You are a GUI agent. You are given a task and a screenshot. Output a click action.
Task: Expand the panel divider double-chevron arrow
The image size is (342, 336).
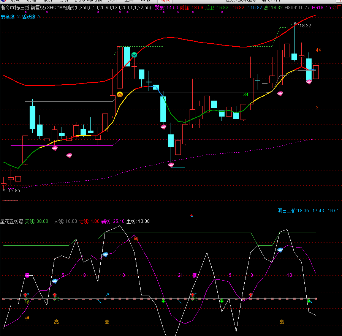click(x=192, y=216)
